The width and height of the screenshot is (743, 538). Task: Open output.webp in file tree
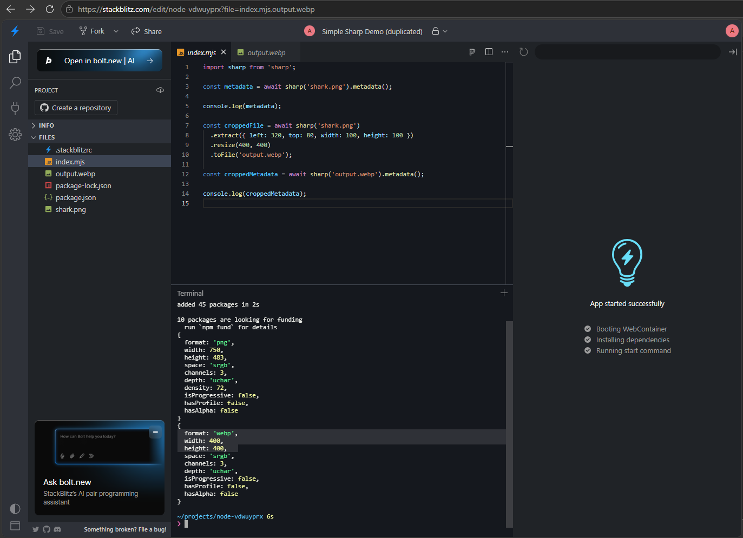[100, 174]
